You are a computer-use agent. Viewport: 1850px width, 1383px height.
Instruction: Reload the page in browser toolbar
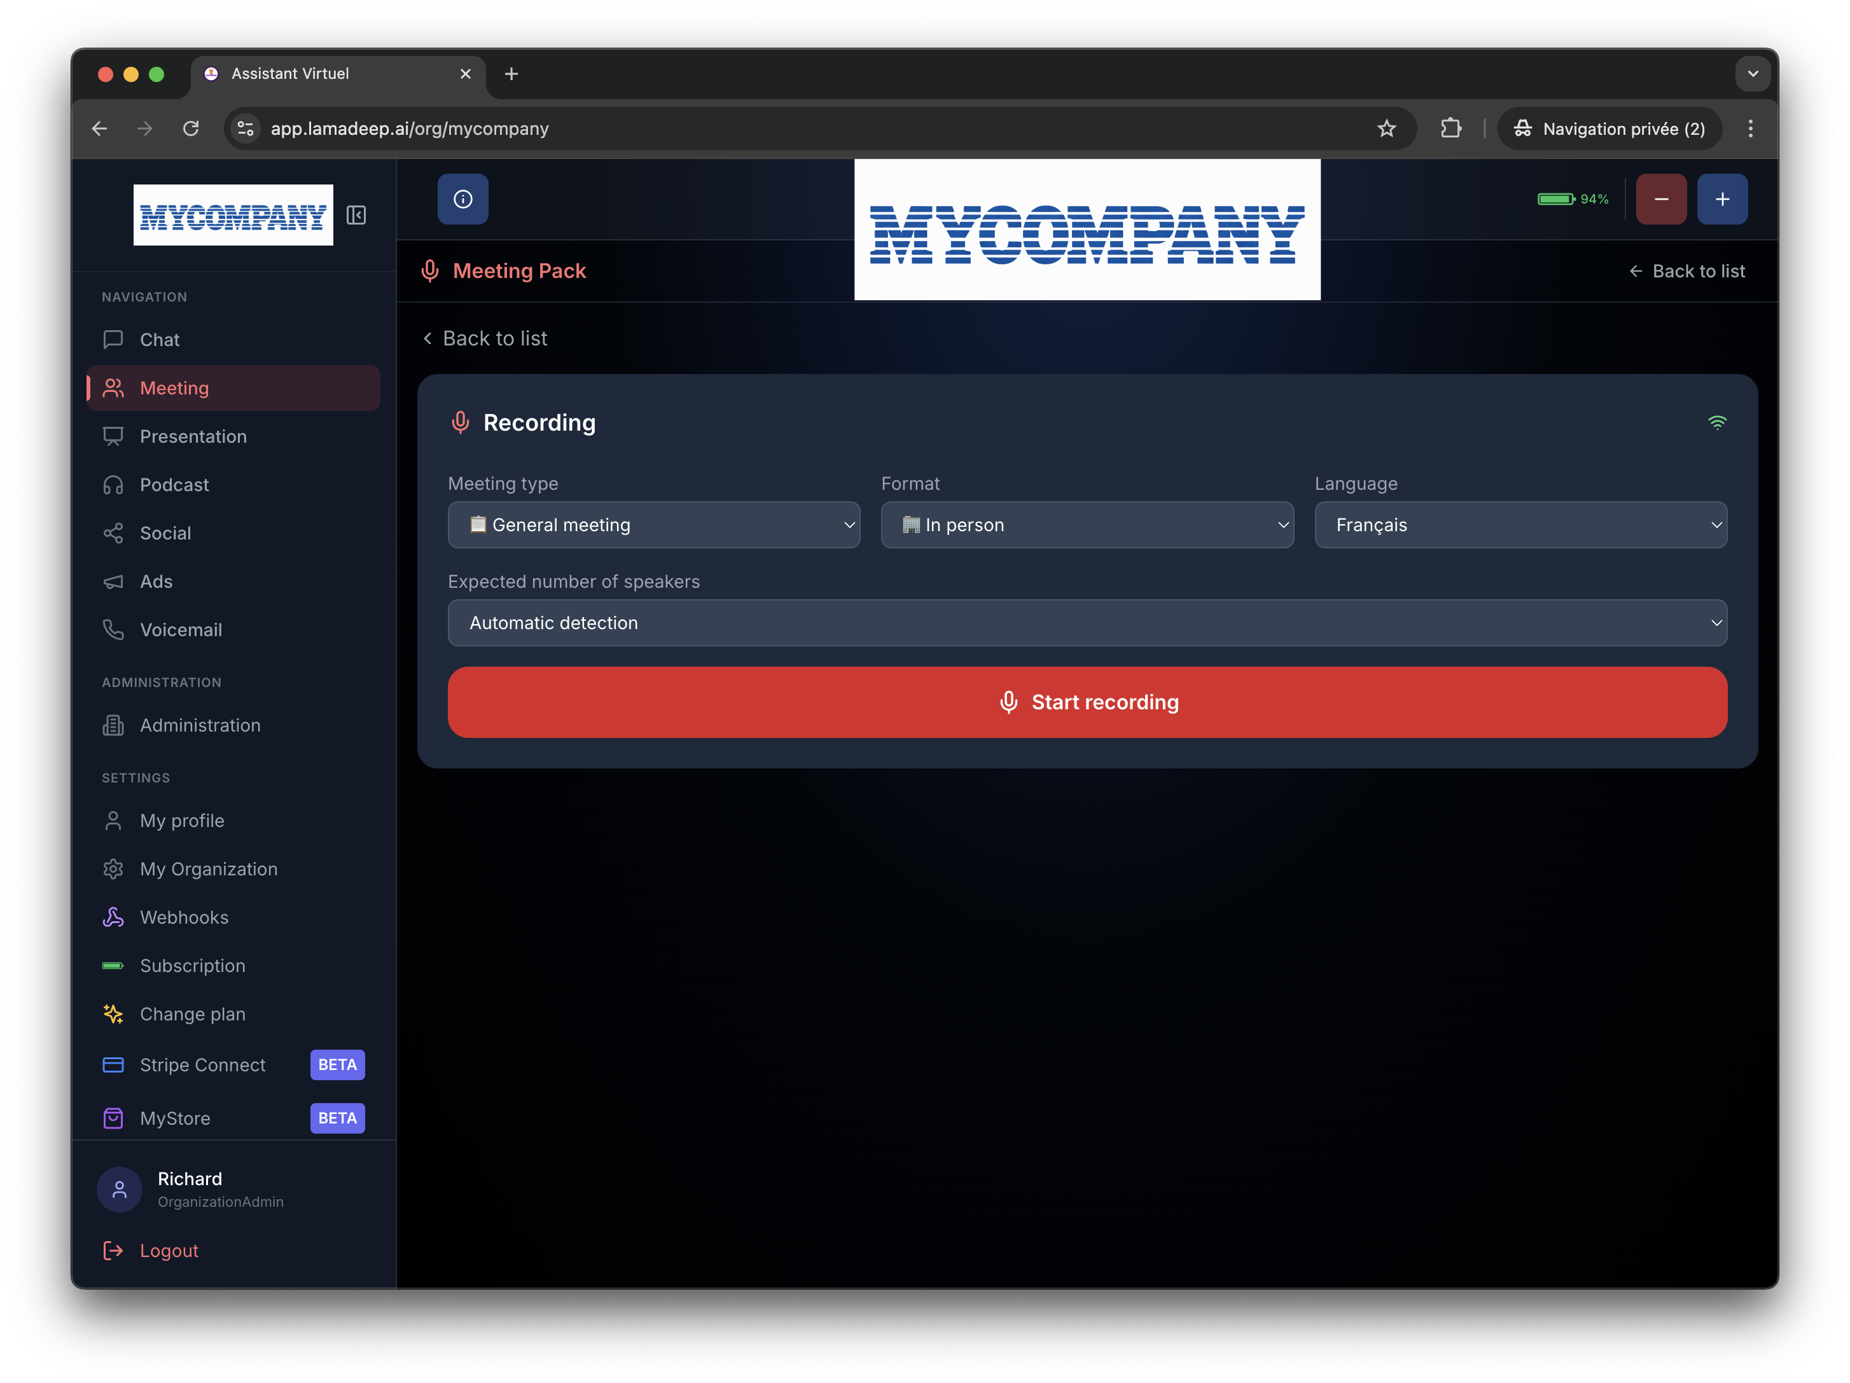[191, 129]
